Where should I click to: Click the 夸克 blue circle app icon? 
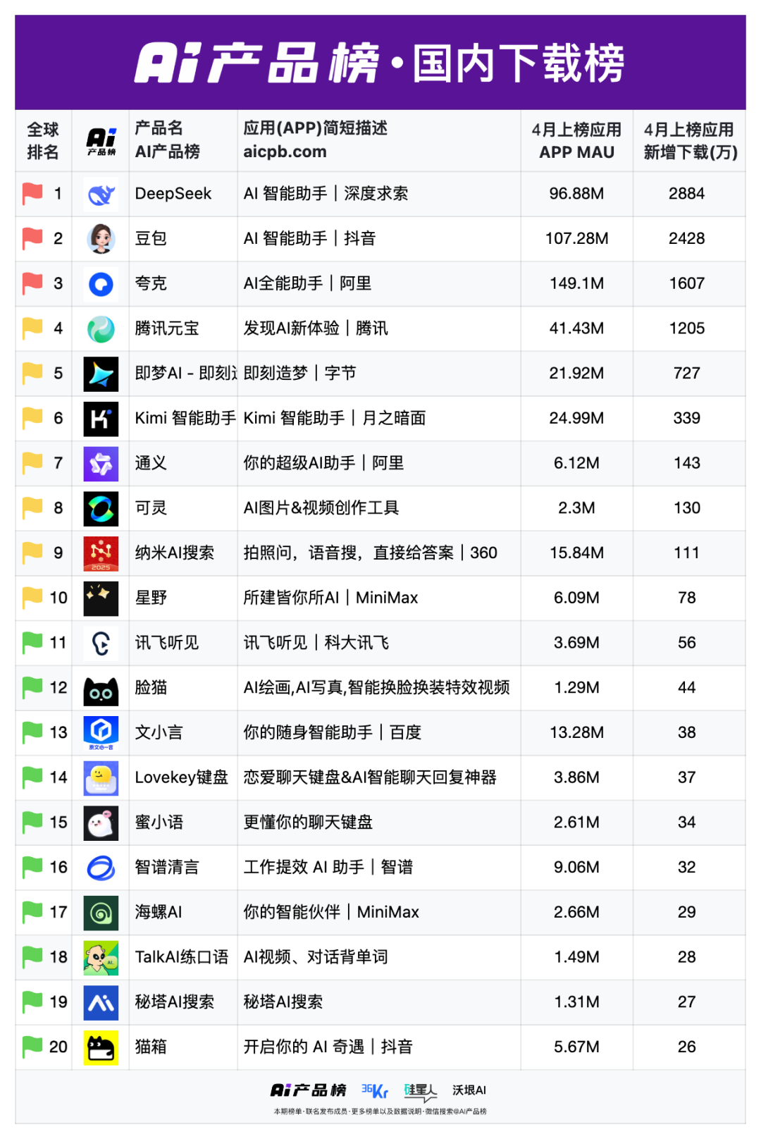[101, 284]
